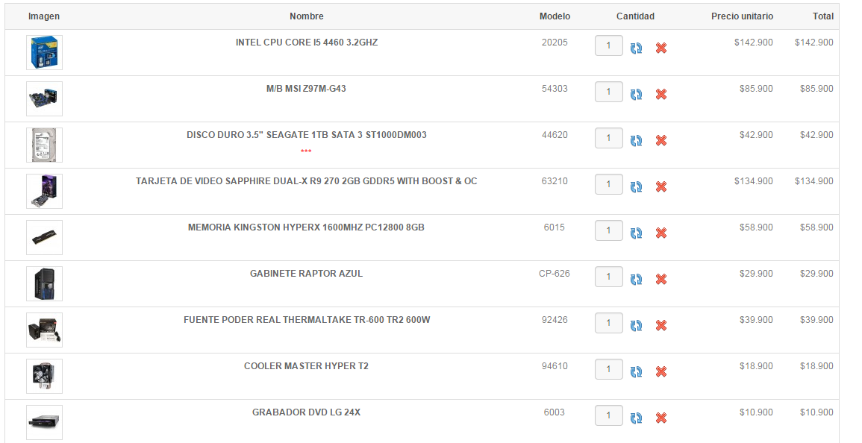Remove Grabador DVD LG 24X from cart
This screenshot has height=443, width=862.
pyautogui.click(x=661, y=418)
